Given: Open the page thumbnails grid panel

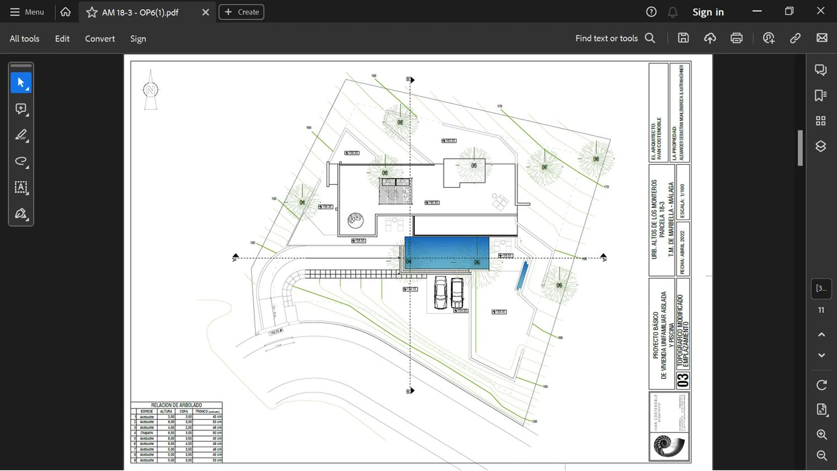Looking at the screenshot, I should tap(821, 121).
